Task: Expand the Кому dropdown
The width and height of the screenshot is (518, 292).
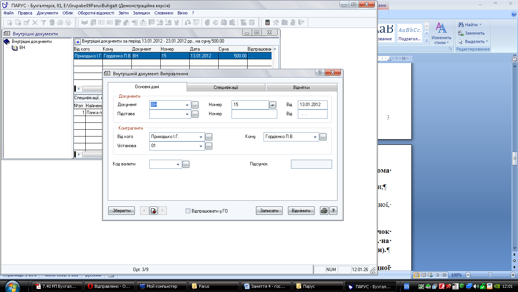Action: coord(315,137)
